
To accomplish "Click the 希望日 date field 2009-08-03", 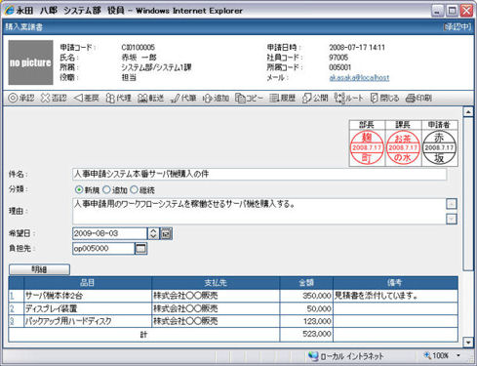I will pyautogui.click(x=110, y=233).
